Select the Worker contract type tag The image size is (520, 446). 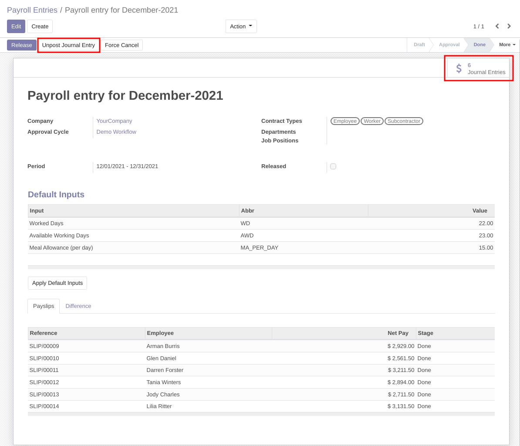point(372,121)
